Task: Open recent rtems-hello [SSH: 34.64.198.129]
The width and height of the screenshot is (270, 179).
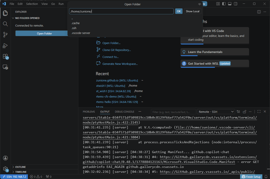Action: pos(117,102)
